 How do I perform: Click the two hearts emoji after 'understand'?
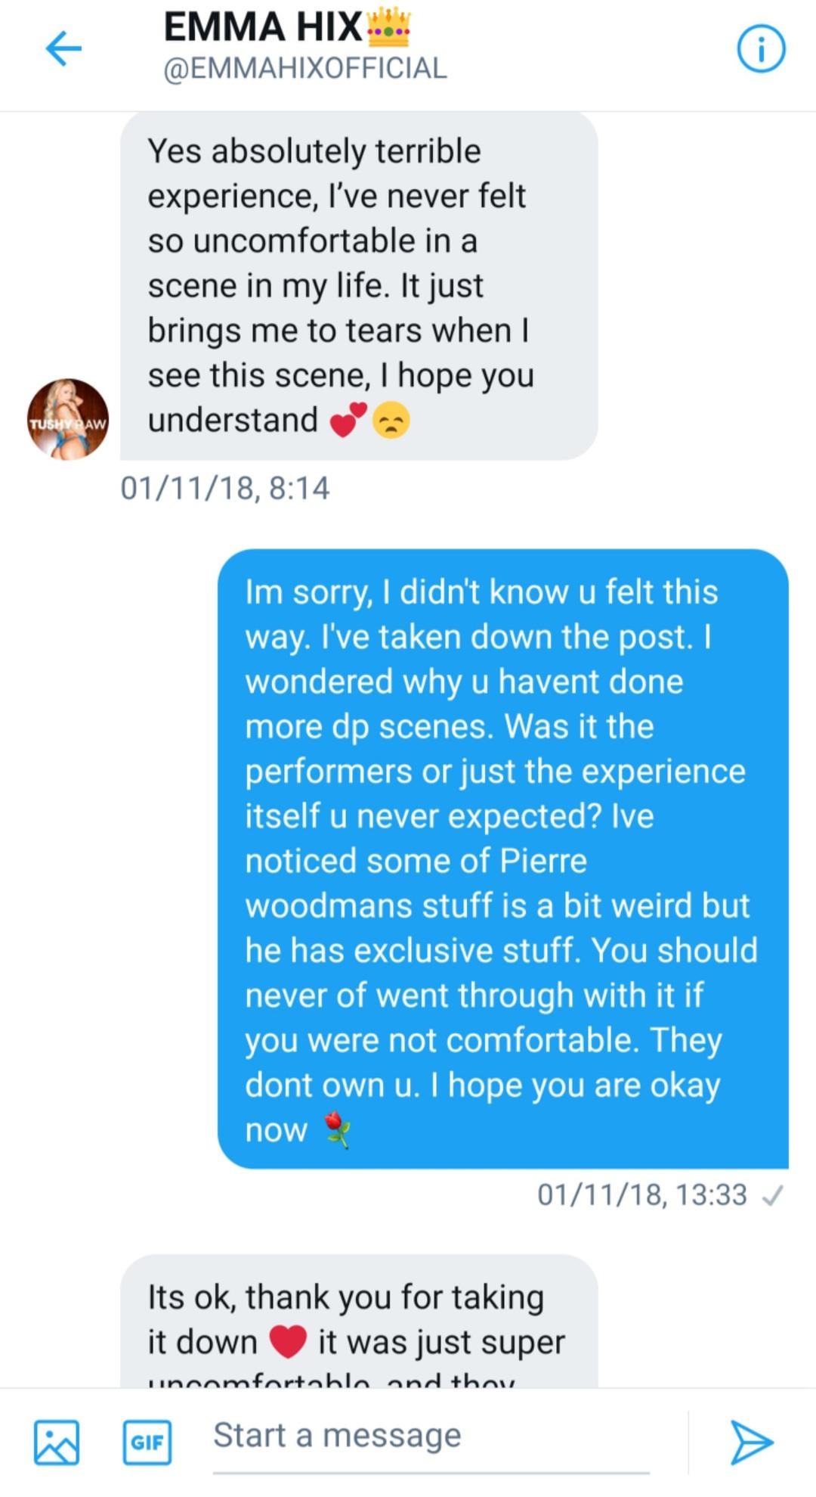[x=348, y=421]
